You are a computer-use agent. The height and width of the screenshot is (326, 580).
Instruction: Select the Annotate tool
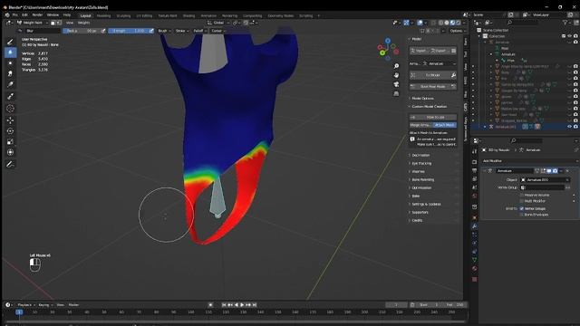point(10,165)
